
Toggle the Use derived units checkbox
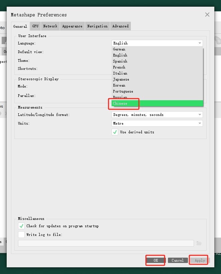[x=115, y=132]
